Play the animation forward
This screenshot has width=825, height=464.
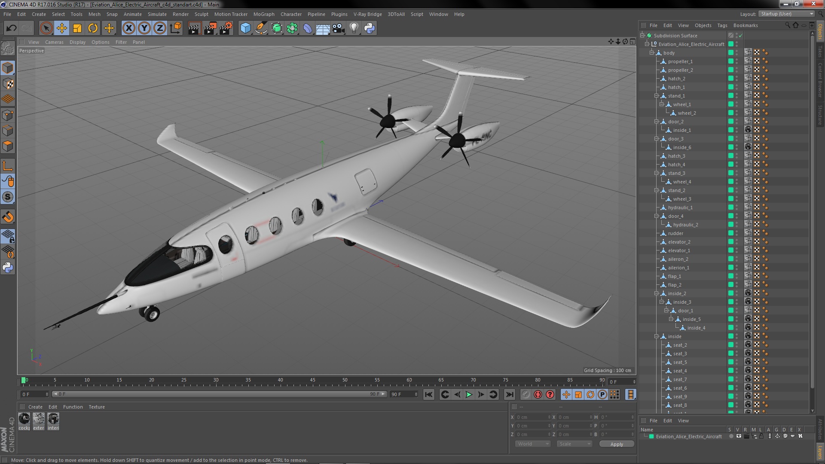(x=469, y=394)
